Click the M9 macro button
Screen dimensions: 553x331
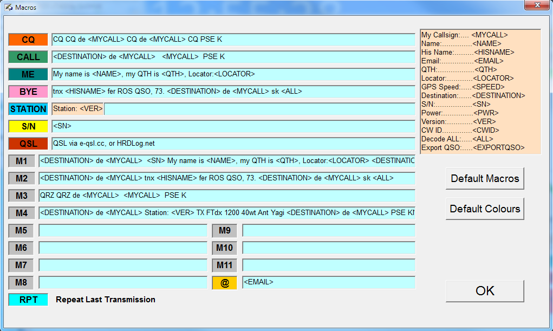(224, 230)
